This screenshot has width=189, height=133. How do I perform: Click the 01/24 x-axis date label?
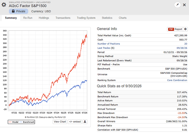click(49, 113)
